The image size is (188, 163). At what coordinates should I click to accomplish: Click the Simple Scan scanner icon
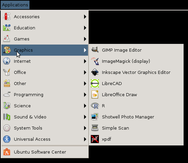[95, 128]
